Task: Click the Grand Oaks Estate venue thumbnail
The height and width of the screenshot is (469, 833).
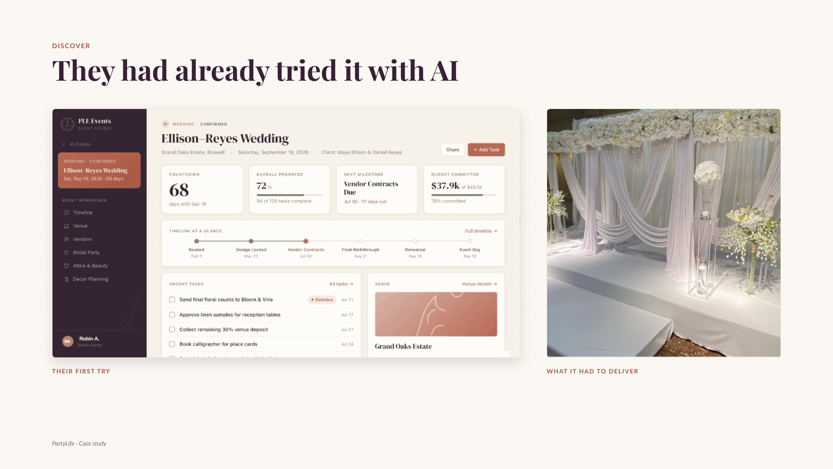Action: tap(436, 314)
